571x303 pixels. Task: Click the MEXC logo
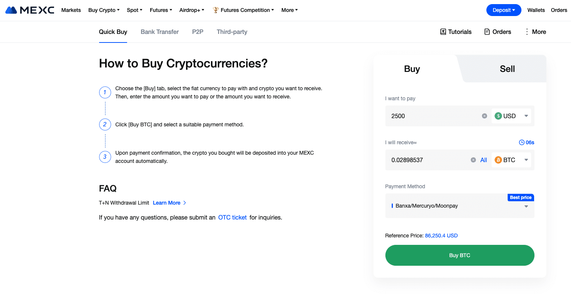(30, 10)
